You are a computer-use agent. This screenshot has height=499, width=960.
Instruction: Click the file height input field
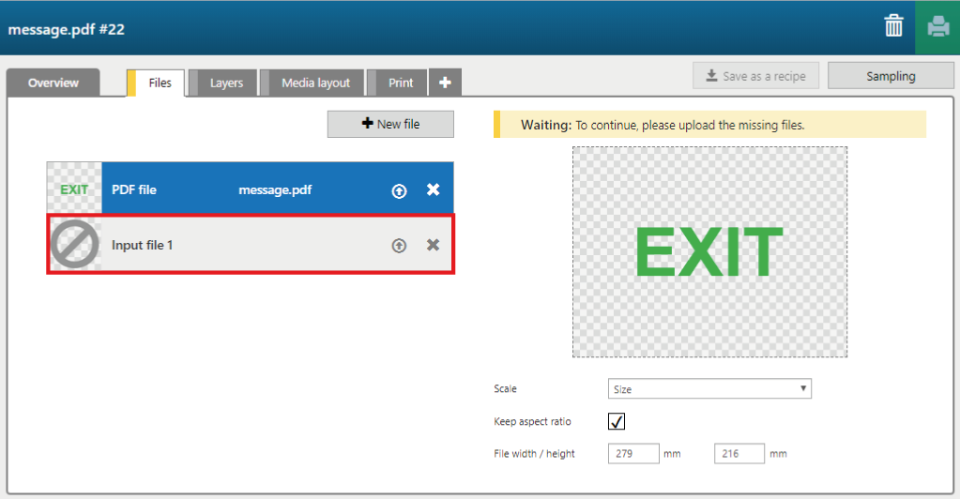740,454
